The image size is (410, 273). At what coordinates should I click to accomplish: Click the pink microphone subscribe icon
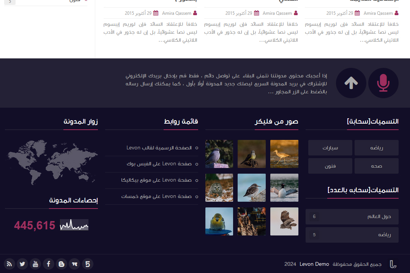tap(383, 83)
